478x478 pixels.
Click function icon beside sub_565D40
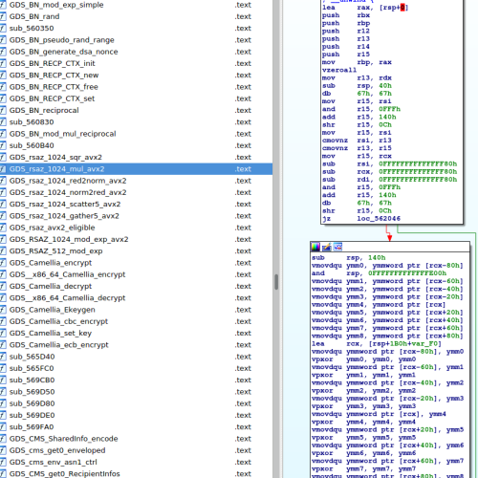click(x=3, y=357)
